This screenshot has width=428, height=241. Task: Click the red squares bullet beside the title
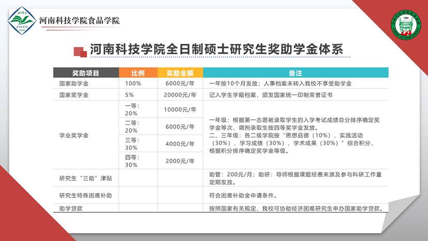click(x=80, y=52)
